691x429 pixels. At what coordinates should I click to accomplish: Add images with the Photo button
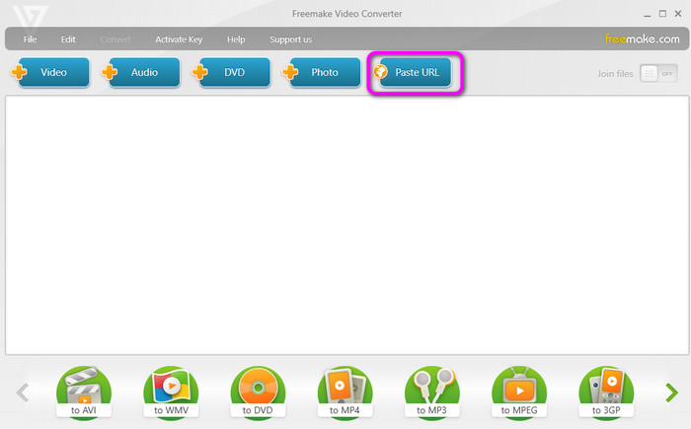tap(322, 72)
